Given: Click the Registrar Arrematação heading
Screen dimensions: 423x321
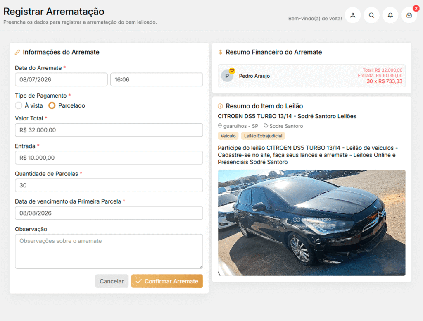Looking at the screenshot, I should (54, 12).
